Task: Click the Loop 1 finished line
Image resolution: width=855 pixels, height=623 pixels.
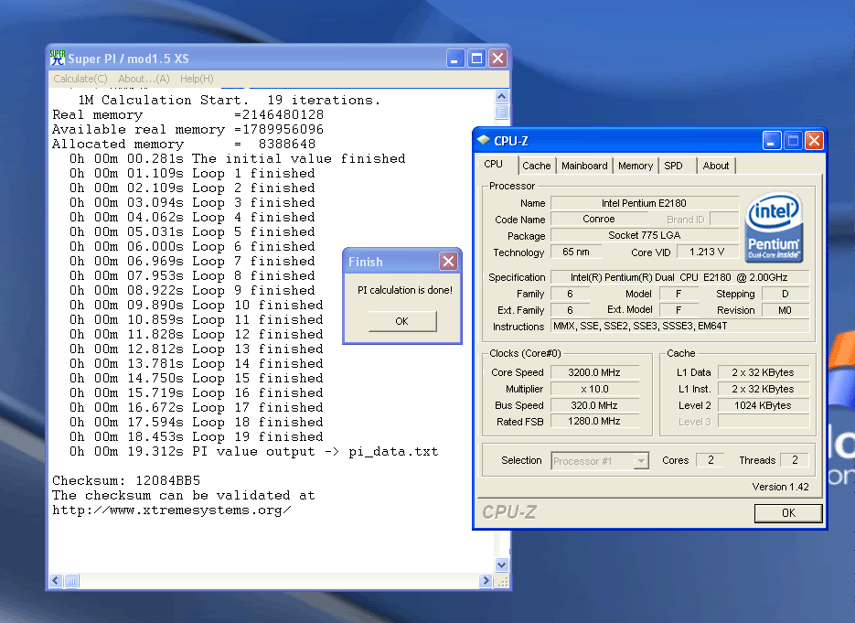Action: 192,174
